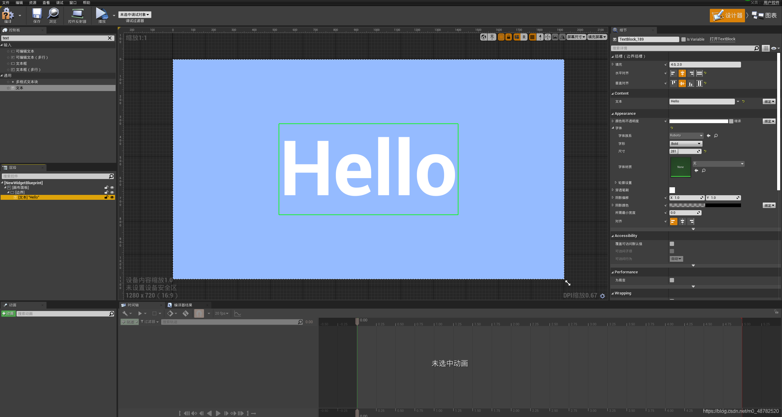The width and height of the screenshot is (782, 417).
Task: Toggle the dashed outline display icon
Action: 501,37
